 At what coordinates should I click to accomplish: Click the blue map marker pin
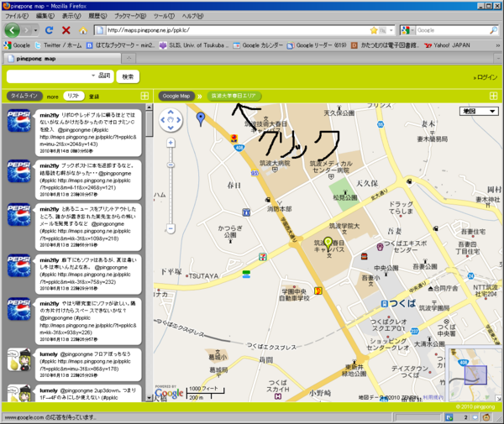201,119
